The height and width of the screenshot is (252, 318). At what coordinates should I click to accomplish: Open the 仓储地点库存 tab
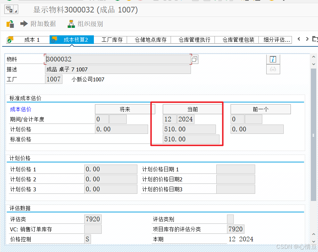[151, 40]
